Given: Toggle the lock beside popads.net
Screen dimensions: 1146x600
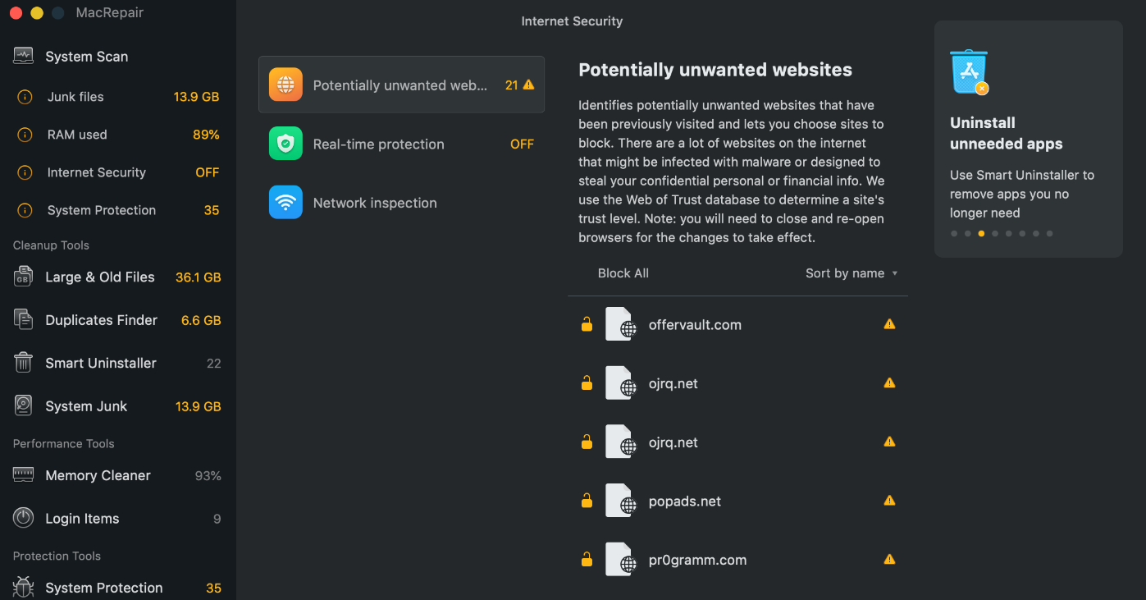Looking at the screenshot, I should tap(587, 501).
